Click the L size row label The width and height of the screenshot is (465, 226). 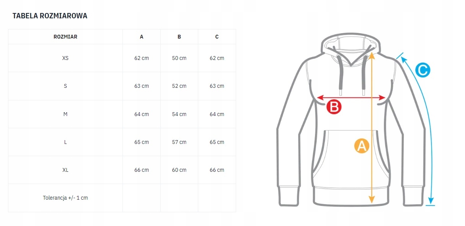(x=65, y=142)
